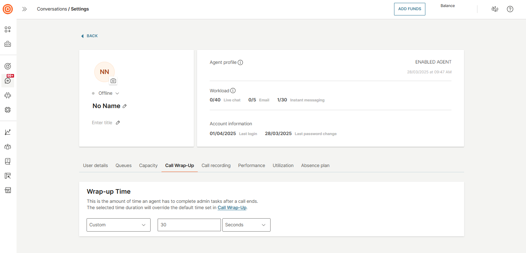This screenshot has width=526, height=253.
Task: Open the developer tools code icon in sidebar
Action: point(8,44)
